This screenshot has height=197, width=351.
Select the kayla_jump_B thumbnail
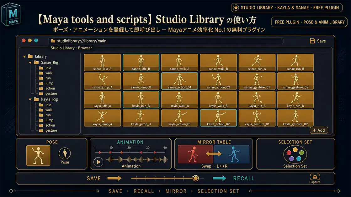tap(141, 118)
